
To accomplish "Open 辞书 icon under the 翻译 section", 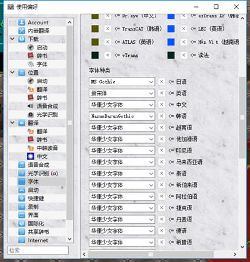I will pyautogui.click(x=31, y=139).
